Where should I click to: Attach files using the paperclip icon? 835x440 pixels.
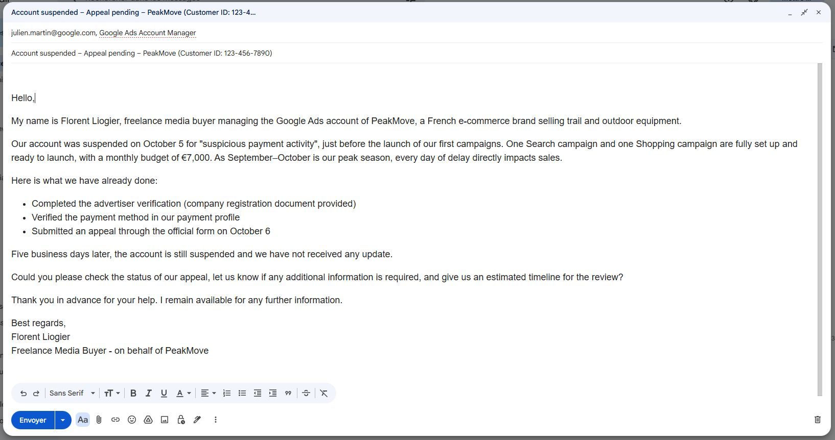[99, 420]
